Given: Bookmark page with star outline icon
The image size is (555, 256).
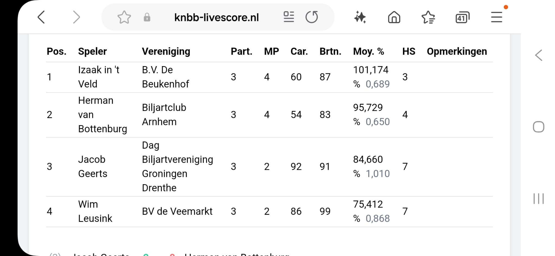Looking at the screenshot, I should [124, 17].
